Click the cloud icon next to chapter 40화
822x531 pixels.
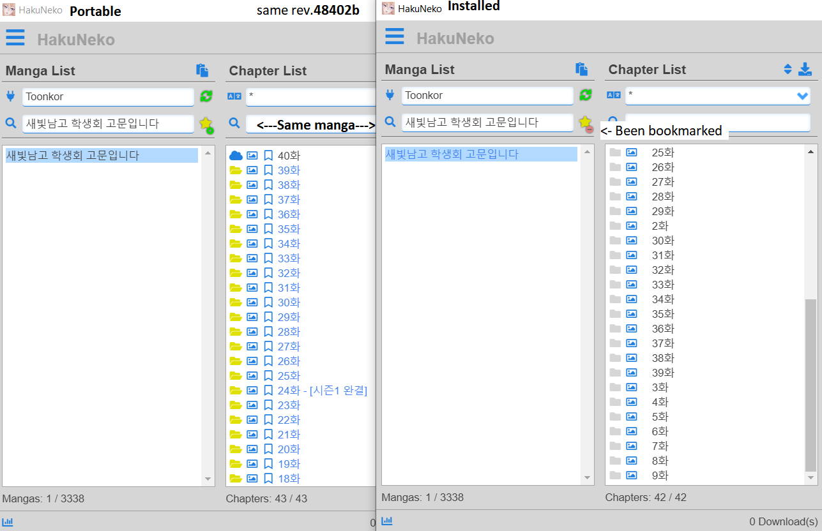click(x=236, y=155)
